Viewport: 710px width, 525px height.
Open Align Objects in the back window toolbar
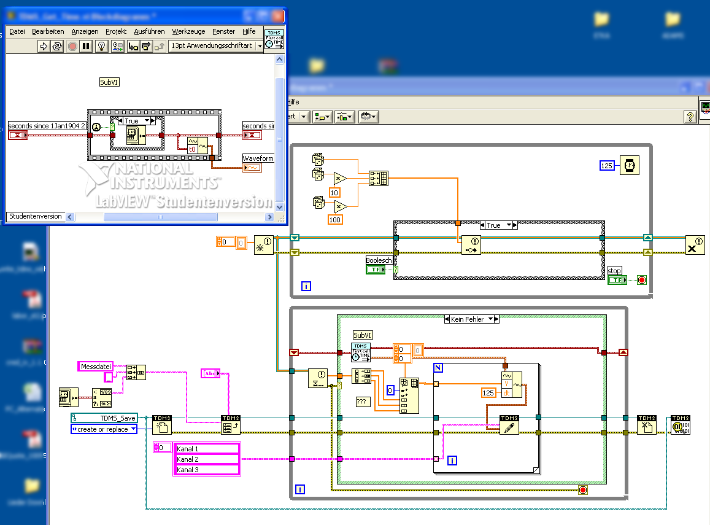322,117
